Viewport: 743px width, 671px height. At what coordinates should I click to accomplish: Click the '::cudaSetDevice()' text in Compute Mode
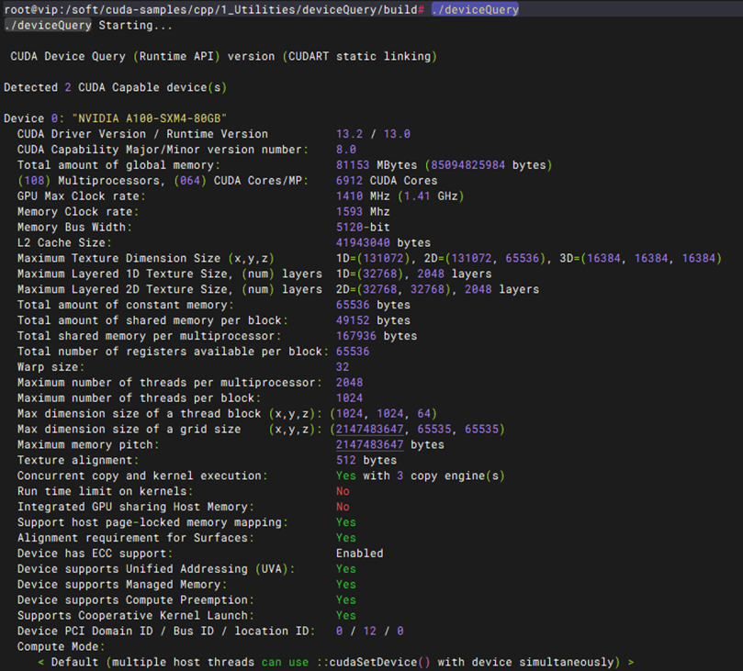[373, 663]
